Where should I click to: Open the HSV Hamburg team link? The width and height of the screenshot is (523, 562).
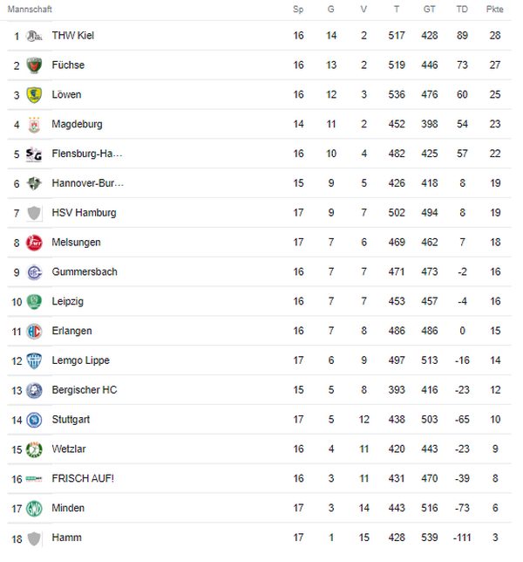[85, 213]
